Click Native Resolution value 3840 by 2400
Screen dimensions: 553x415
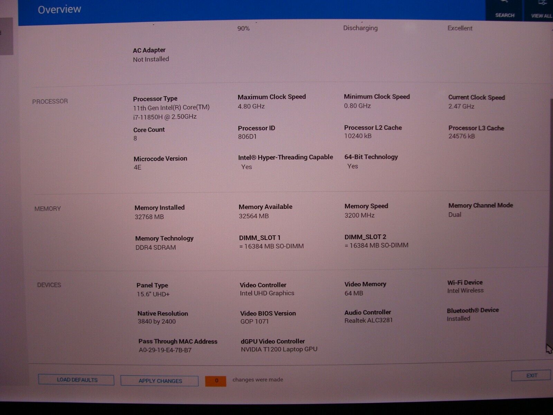tap(157, 322)
